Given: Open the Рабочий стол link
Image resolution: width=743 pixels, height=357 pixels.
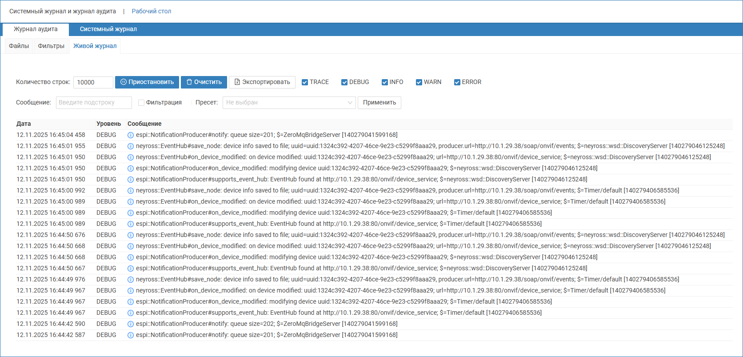Looking at the screenshot, I should [x=151, y=12].
